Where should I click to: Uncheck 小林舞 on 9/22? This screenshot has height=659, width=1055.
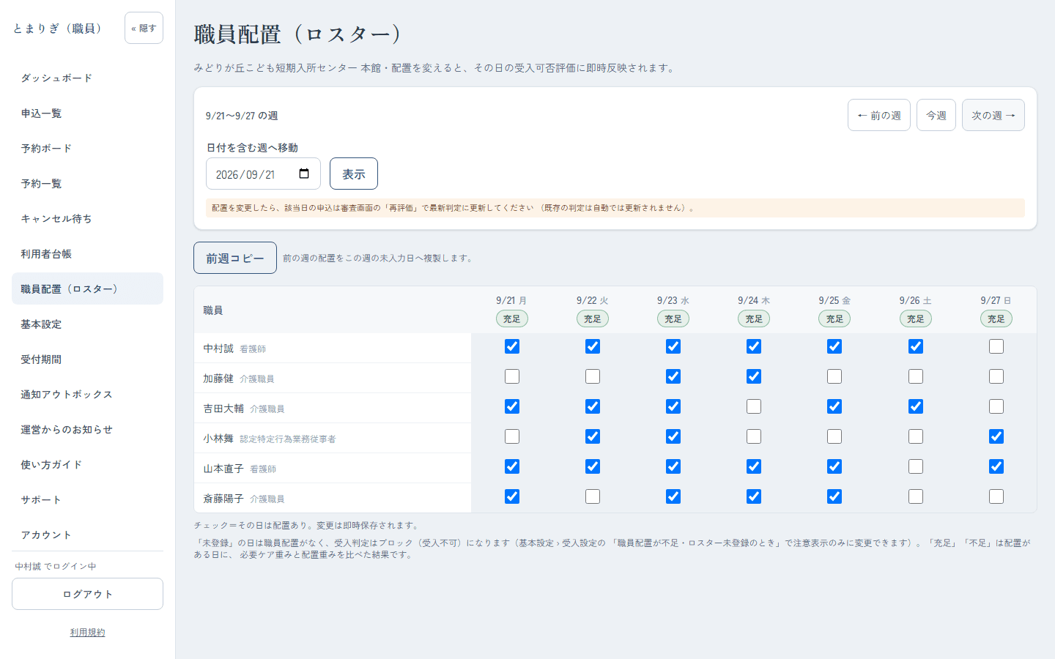(593, 436)
